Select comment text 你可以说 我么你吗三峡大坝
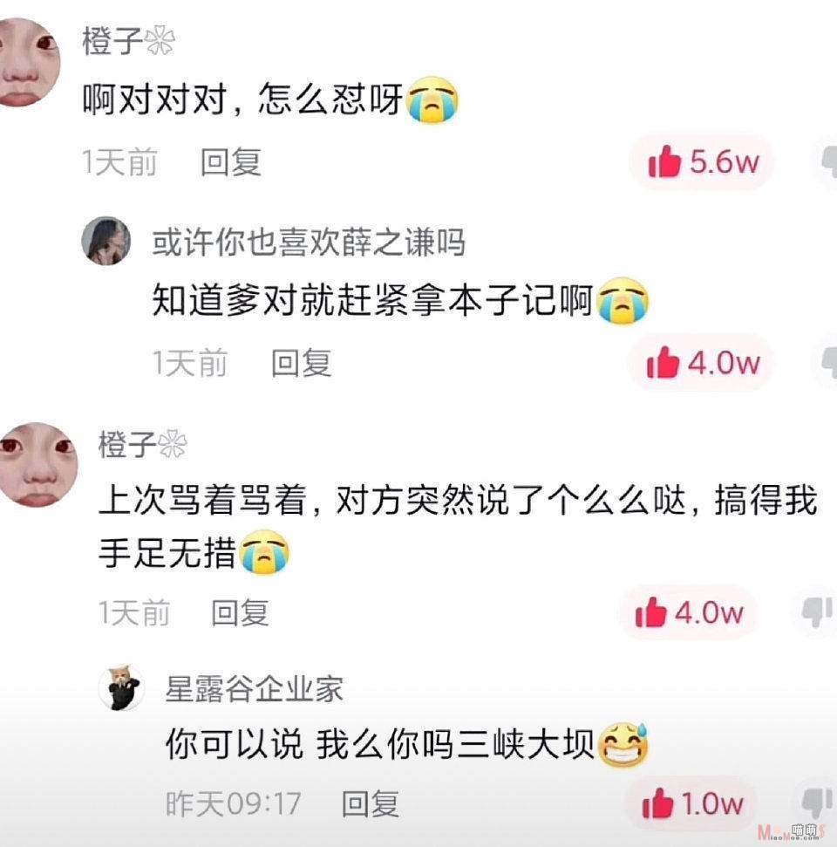837x847 pixels. pyautogui.click(x=380, y=744)
